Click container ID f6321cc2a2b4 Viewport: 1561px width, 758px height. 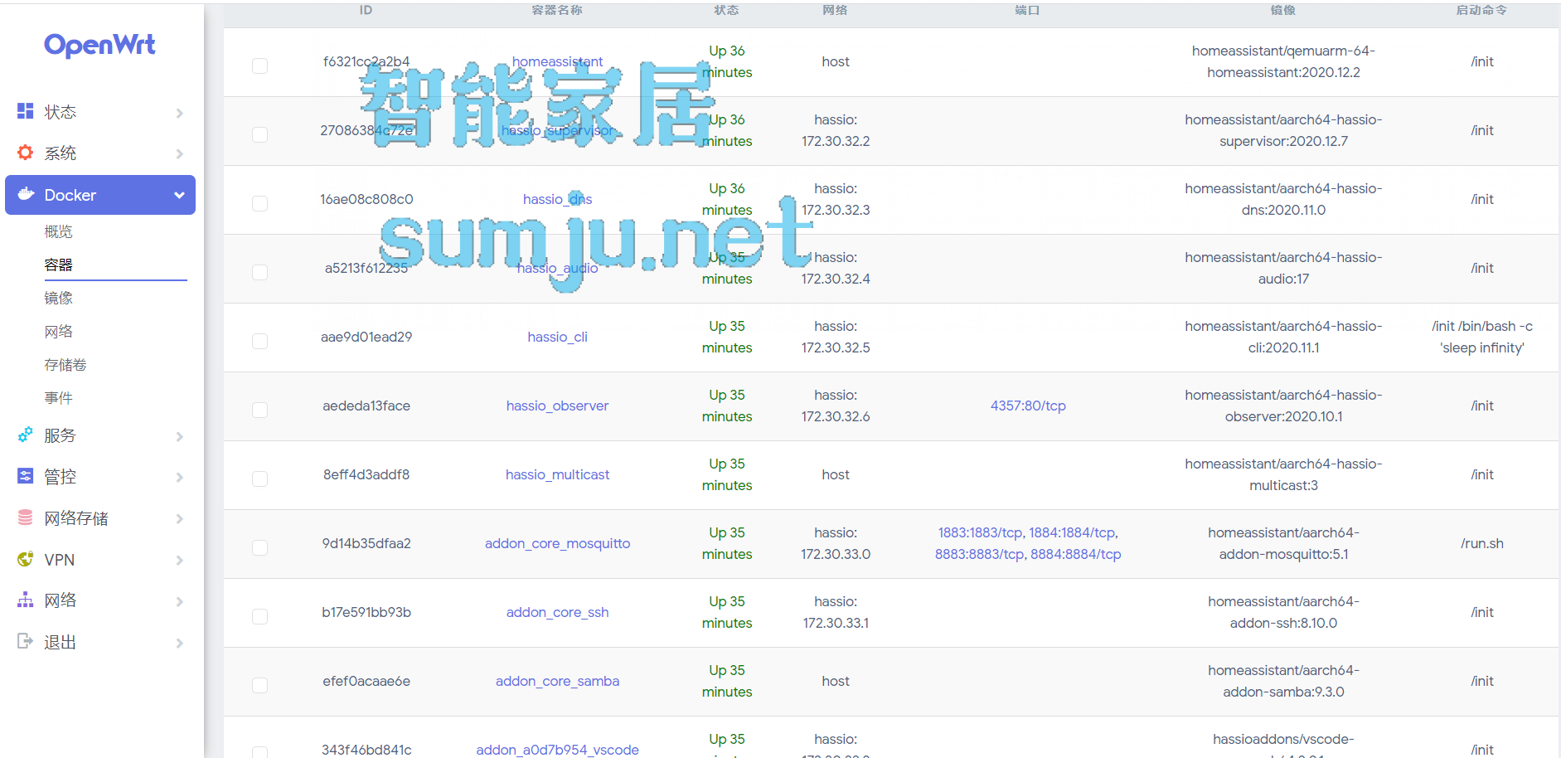(x=366, y=61)
